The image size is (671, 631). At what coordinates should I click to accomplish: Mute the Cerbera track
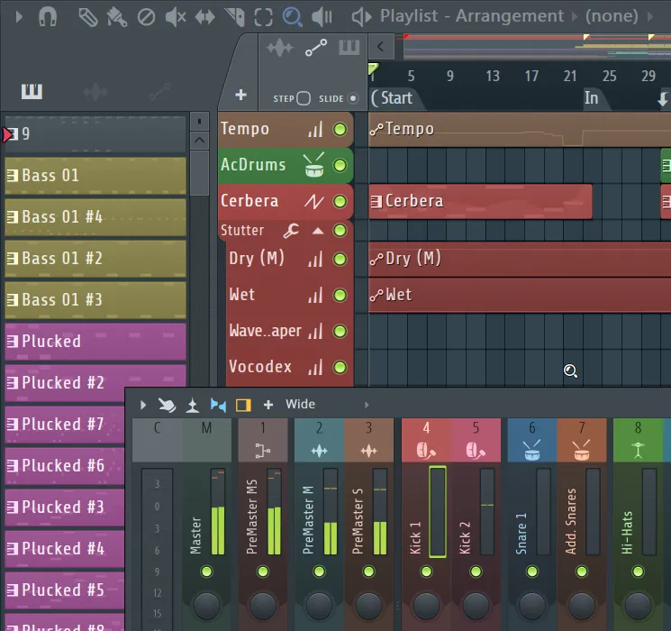pyautogui.click(x=340, y=201)
